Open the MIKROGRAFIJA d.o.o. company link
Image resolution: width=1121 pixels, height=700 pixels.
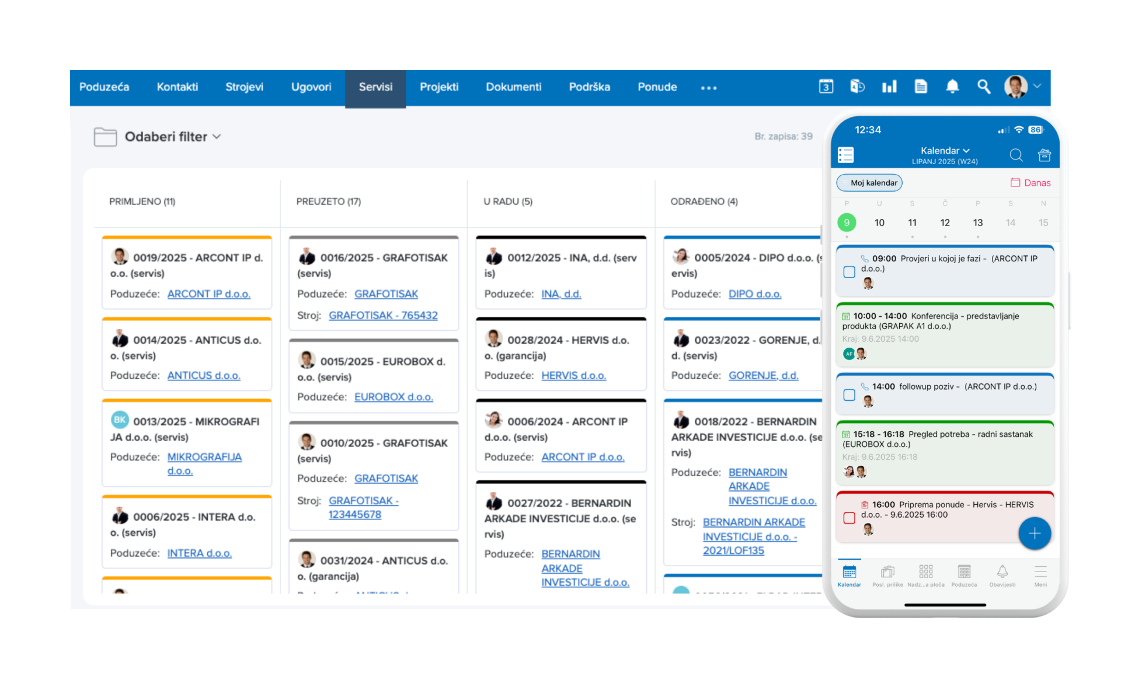(x=204, y=464)
